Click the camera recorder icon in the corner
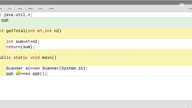192x108 pixels. [x=182, y=5]
